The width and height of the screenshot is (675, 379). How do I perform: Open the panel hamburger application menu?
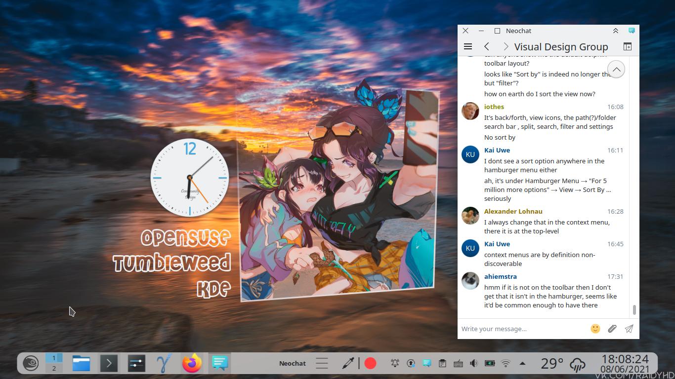pos(322,363)
